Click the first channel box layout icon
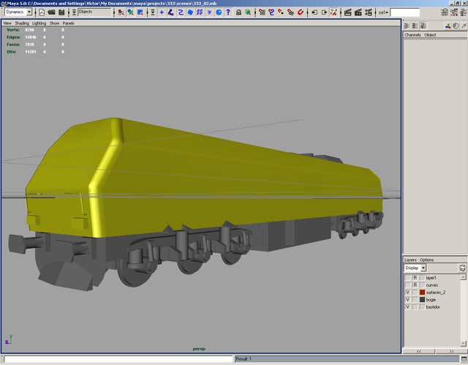Viewport: 468px width, 365px height. [x=407, y=26]
